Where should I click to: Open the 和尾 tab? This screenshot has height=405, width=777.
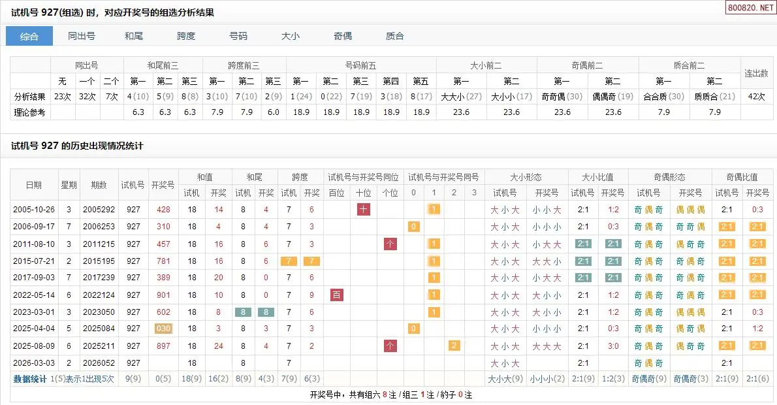(x=134, y=36)
